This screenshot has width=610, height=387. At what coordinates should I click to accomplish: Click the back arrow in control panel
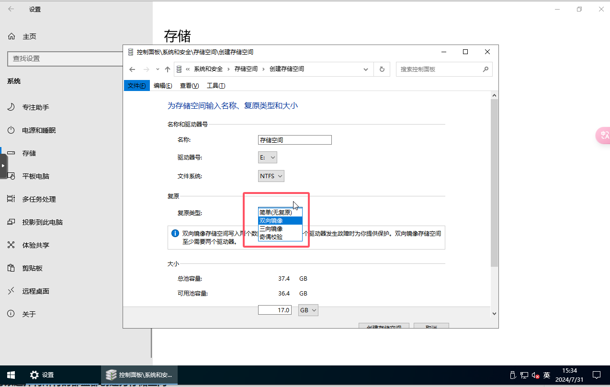pyautogui.click(x=133, y=69)
